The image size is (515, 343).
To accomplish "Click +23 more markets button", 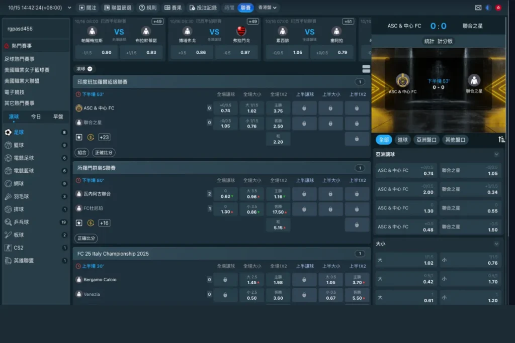I will (x=105, y=137).
